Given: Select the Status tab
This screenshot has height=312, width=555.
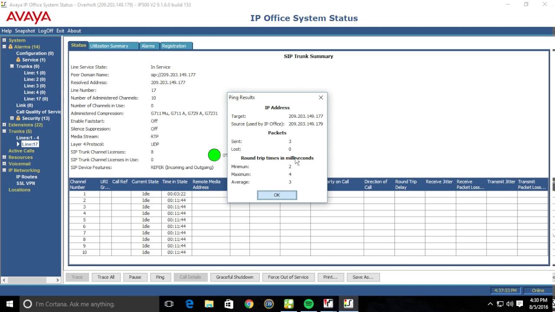Looking at the screenshot, I should [78, 45].
